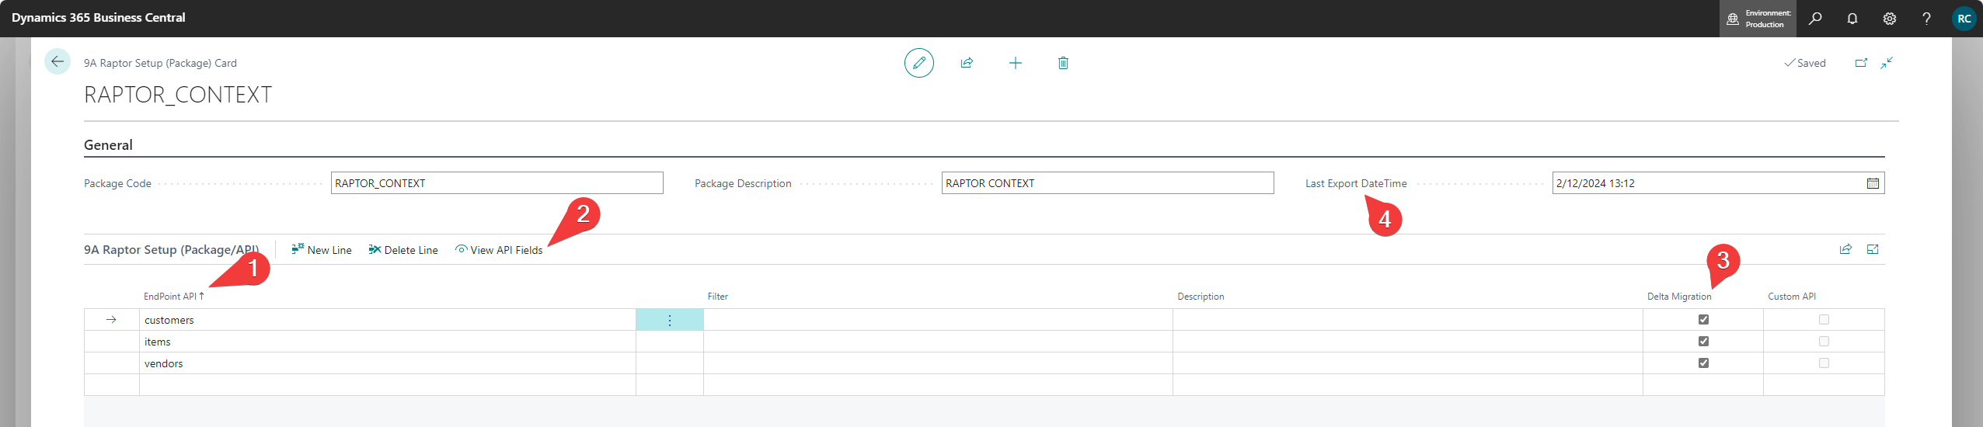Image resolution: width=1983 pixels, height=427 pixels.
Task: Sort by the EndPoint API column header
Action: click(x=170, y=297)
